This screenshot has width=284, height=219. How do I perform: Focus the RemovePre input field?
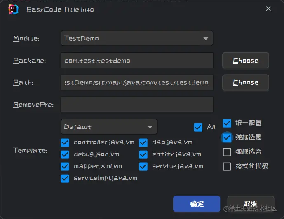pyautogui.click(x=137, y=105)
